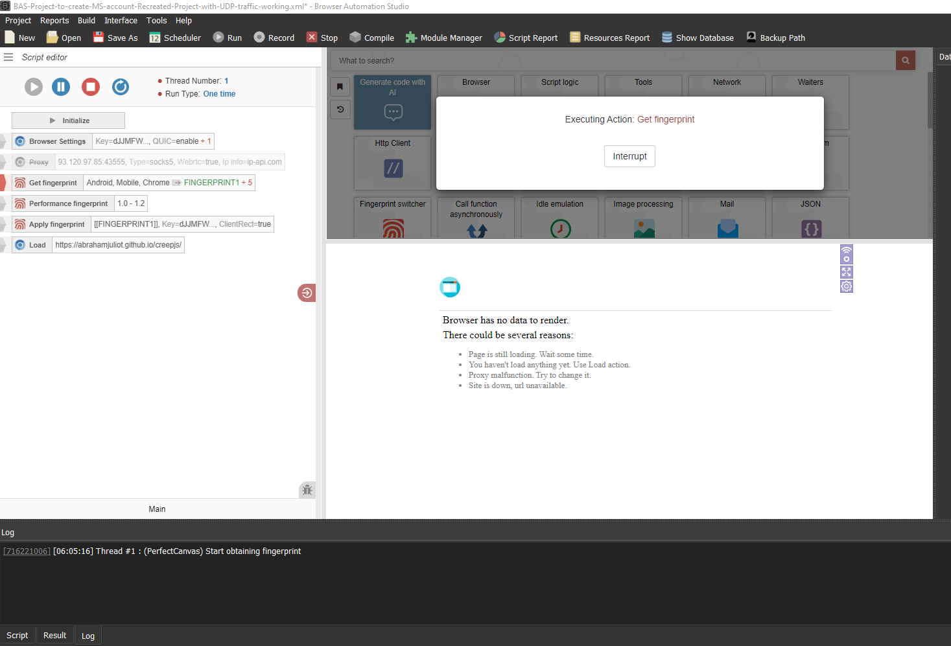Click the 'What to search?' input field
Image resolution: width=951 pixels, height=646 pixels.
(x=613, y=60)
